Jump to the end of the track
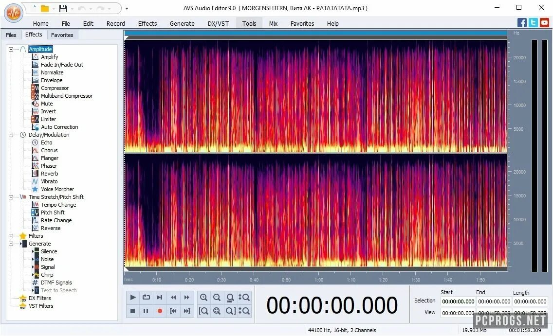 coord(186,311)
